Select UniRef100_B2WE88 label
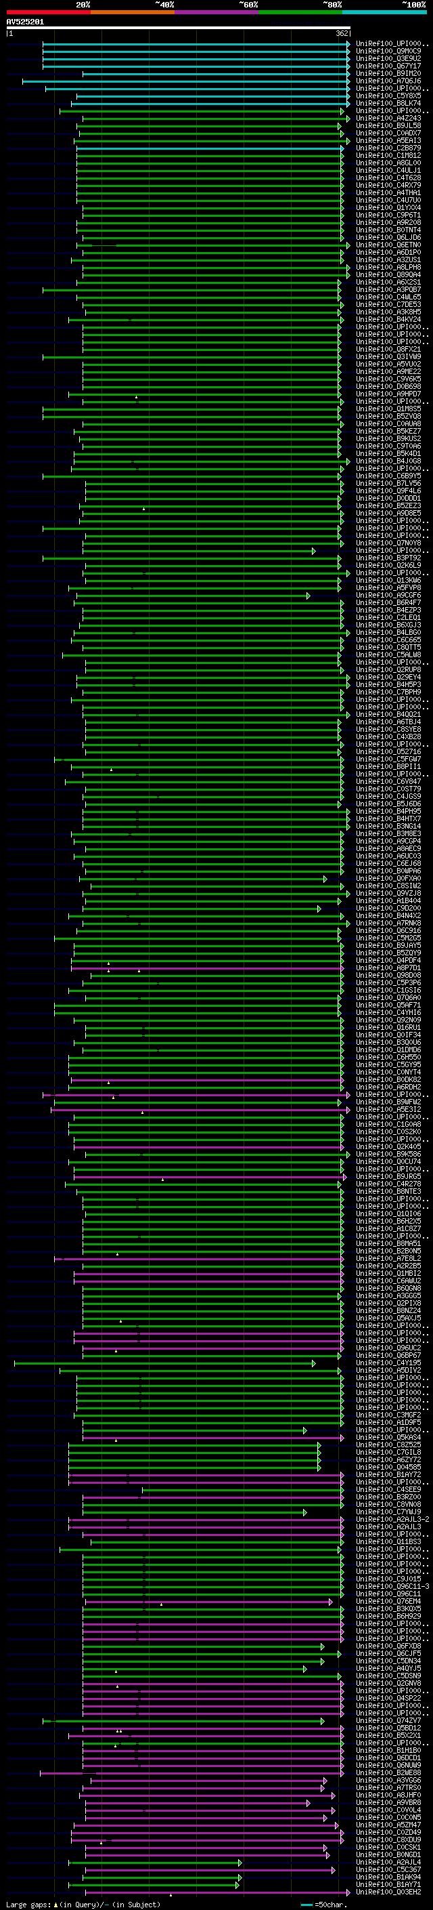Screen dimensions: 433x1910 pos(388,1773)
